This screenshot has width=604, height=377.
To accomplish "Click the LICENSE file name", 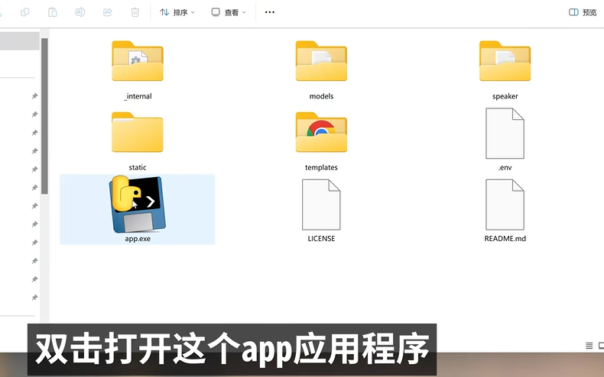I will [x=321, y=239].
